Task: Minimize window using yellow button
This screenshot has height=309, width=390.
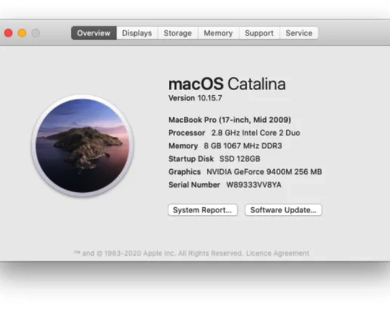Action: pos(22,33)
